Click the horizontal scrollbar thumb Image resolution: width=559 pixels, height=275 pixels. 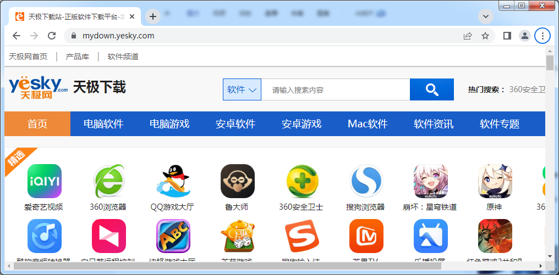tap(227, 266)
